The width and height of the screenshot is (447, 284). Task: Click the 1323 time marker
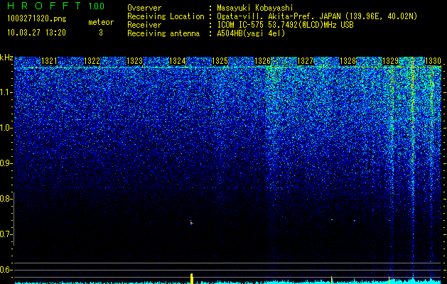pos(134,61)
